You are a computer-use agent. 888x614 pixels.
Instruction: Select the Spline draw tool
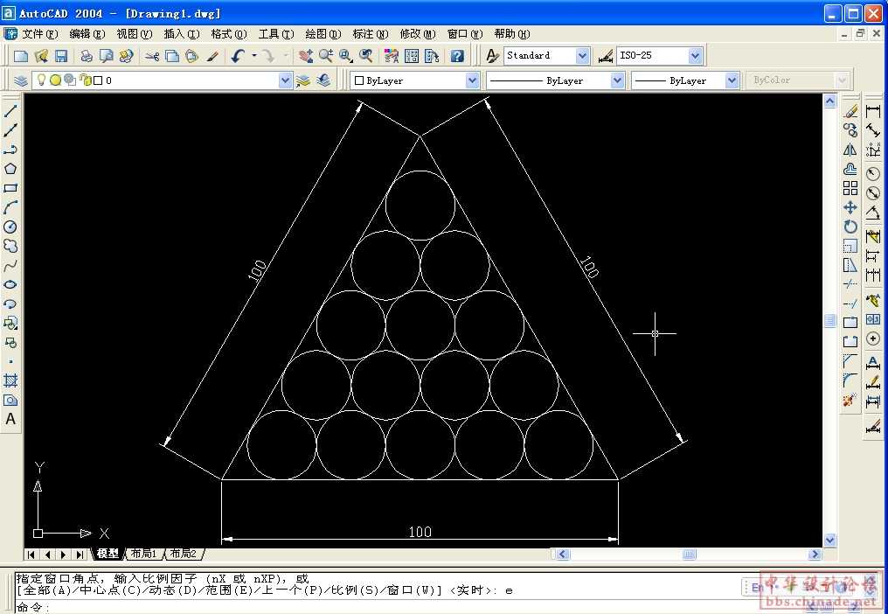coord(10,265)
